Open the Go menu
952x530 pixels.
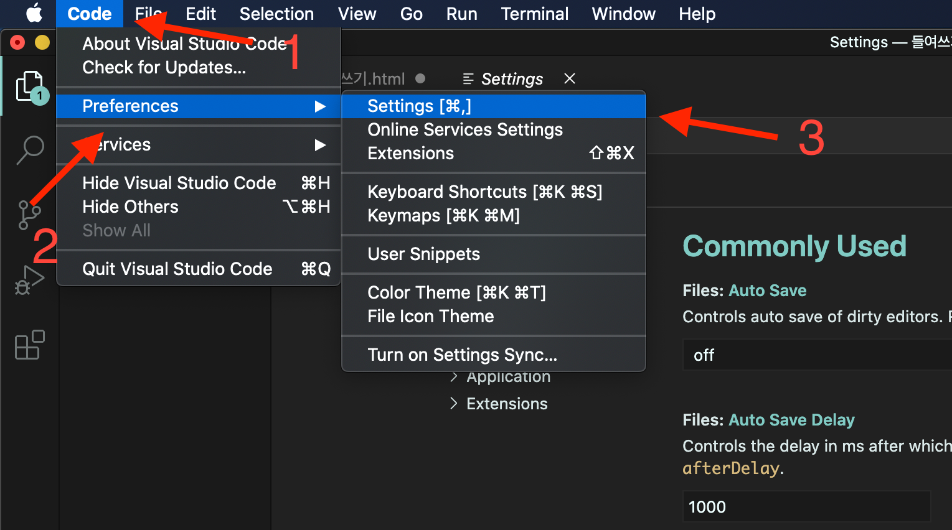(x=411, y=14)
